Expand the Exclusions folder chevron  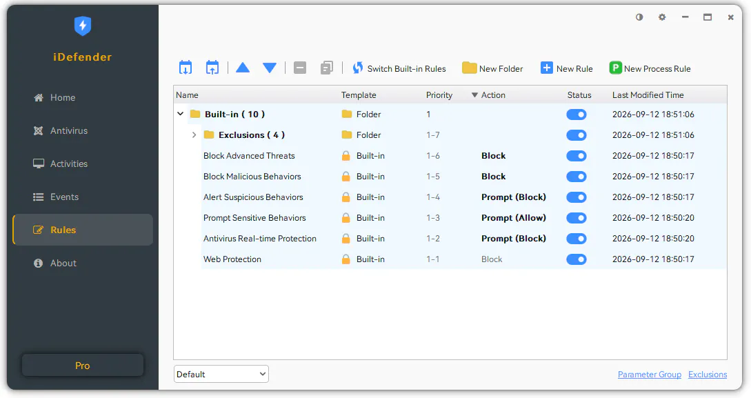pos(194,135)
